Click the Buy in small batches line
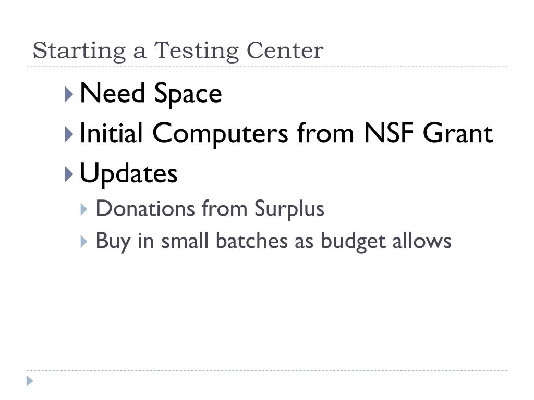 (x=273, y=241)
